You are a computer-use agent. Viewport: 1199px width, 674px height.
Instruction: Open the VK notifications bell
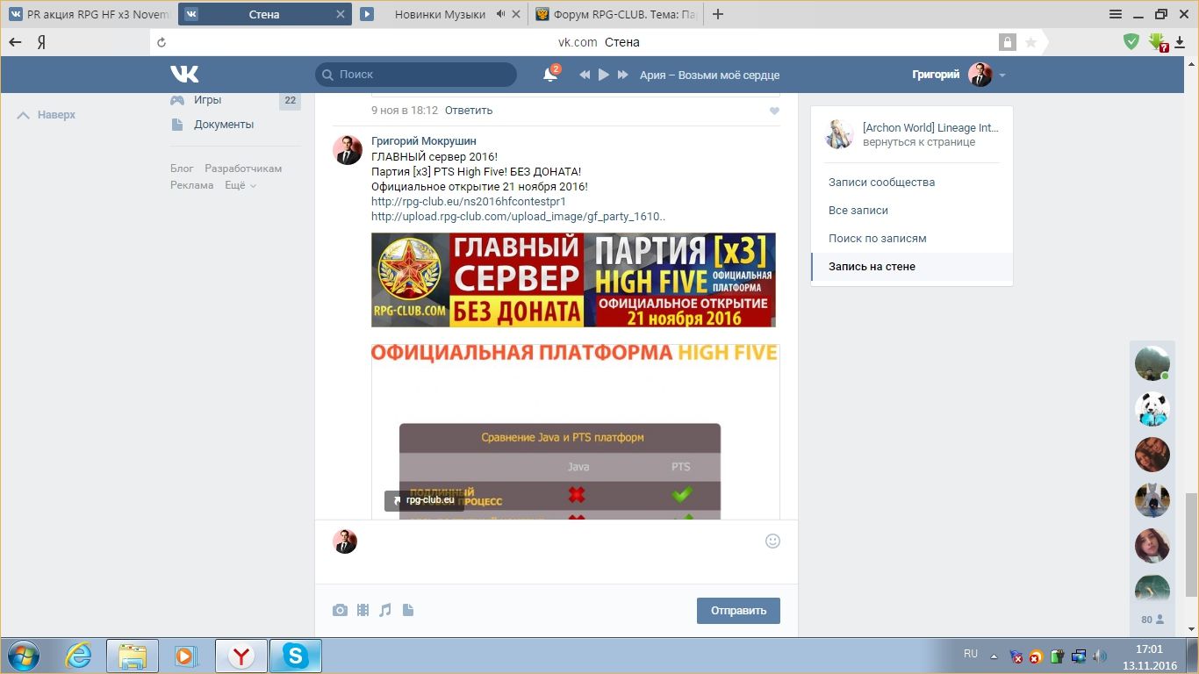[550, 75]
